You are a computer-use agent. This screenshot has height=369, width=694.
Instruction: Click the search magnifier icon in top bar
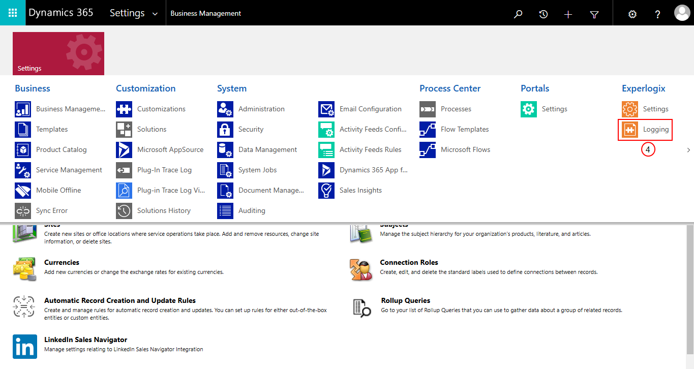pyautogui.click(x=518, y=14)
